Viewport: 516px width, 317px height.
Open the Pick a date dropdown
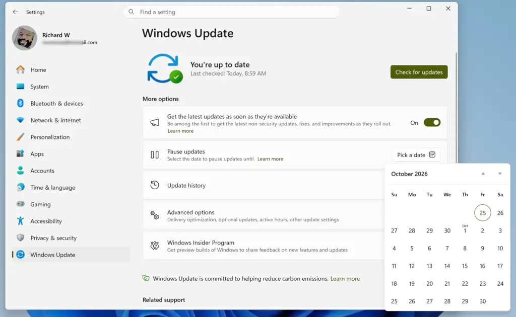[416, 154]
